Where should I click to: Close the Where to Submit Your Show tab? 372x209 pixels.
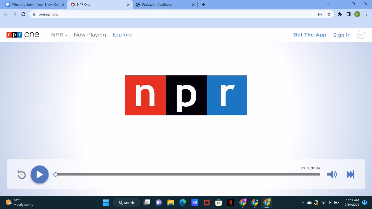[x=63, y=5]
